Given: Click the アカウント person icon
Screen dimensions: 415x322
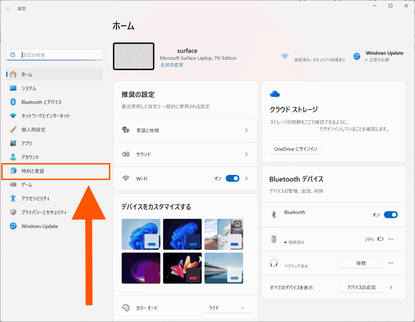Looking at the screenshot, I should [13, 157].
